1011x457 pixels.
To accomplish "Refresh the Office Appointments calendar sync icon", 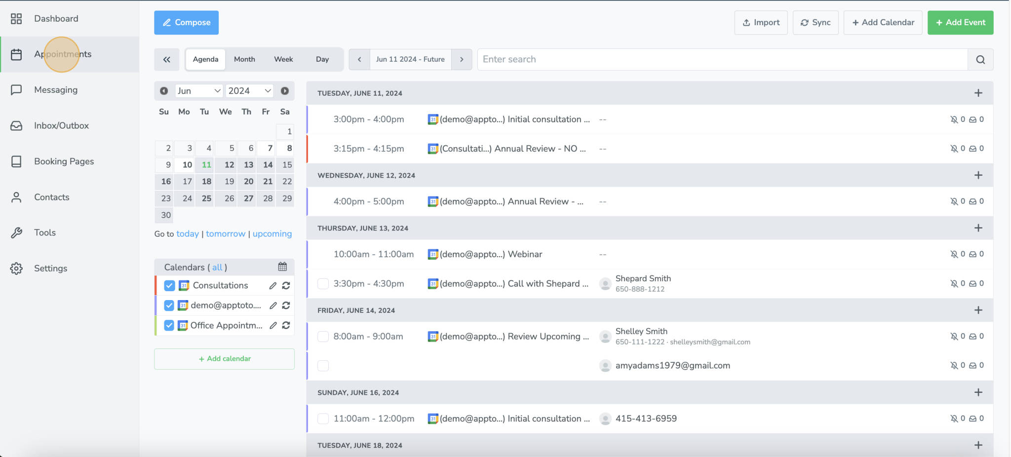I will point(286,325).
